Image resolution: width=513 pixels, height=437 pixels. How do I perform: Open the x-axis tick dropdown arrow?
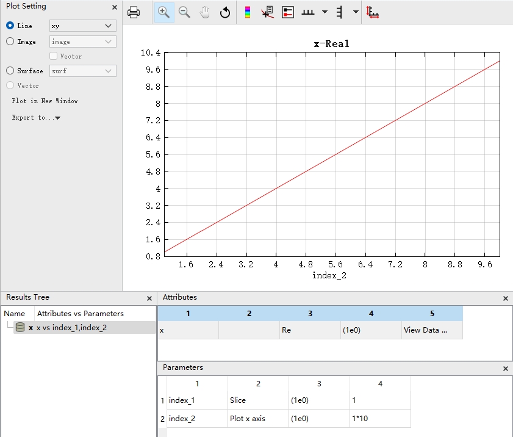(x=325, y=12)
